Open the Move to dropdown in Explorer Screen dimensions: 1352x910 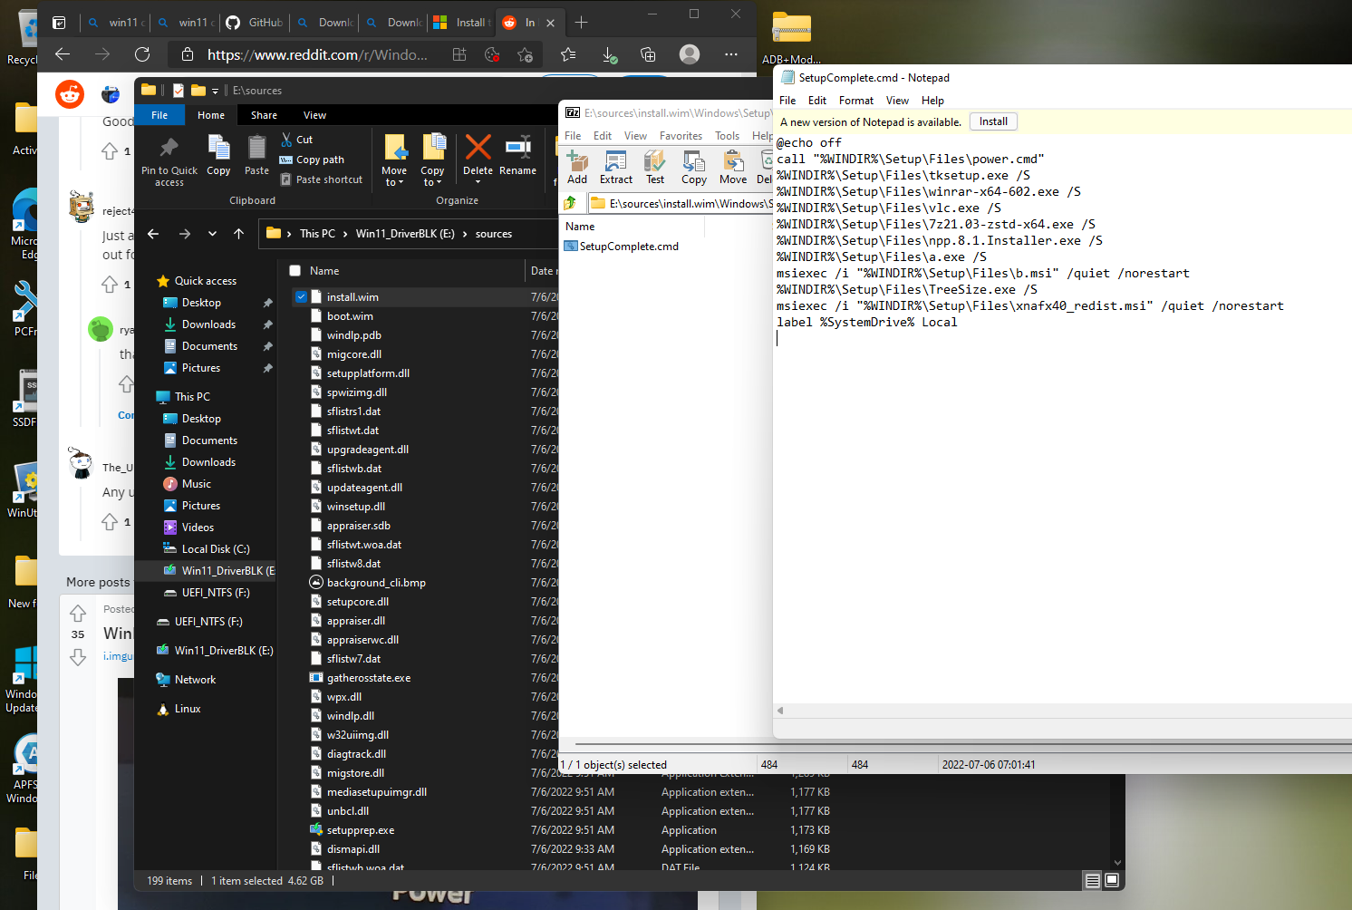point(394,182)
